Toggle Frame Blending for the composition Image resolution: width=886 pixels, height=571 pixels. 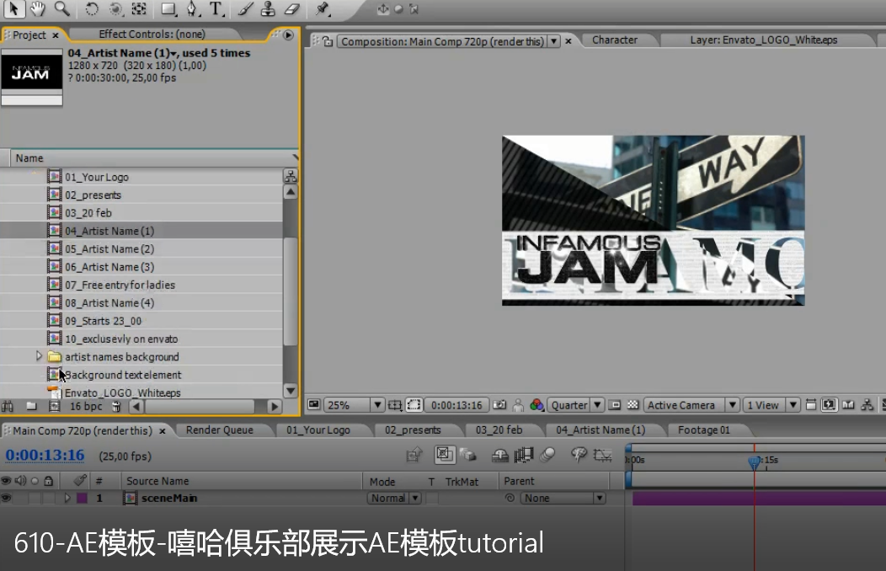click(523, 455)
